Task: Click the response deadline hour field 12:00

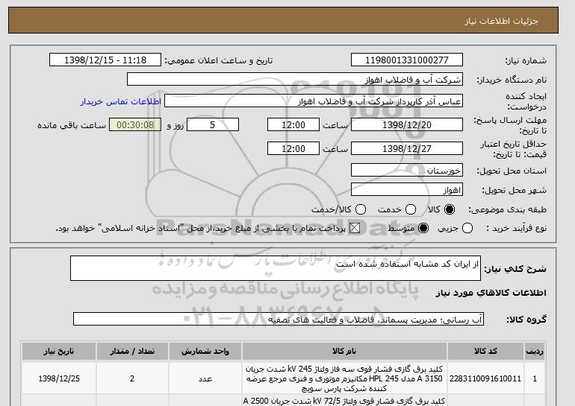Action: point(293,124)
